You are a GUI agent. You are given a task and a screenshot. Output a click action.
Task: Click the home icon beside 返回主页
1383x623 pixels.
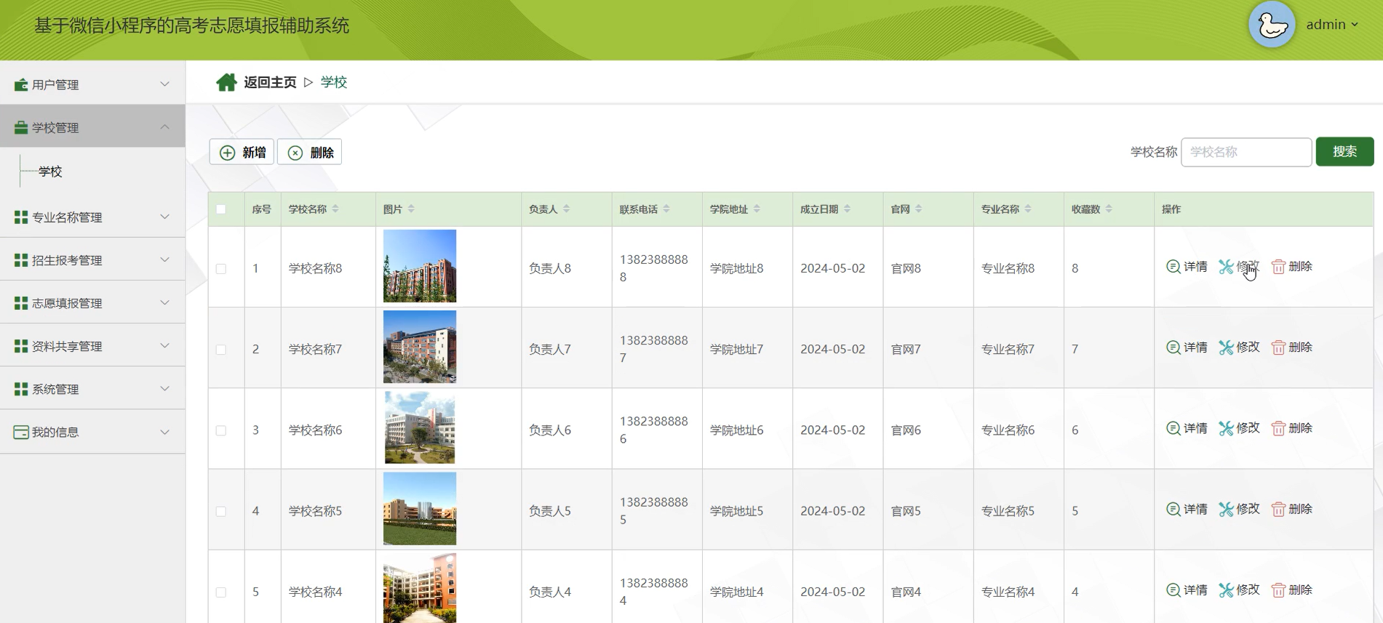(226, 82)
